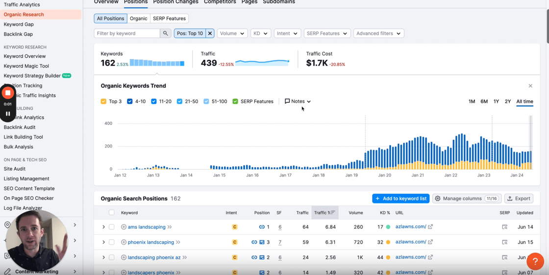The width and height of the screenshot is (549, 275).
Task: Click in the Filter by keyword field
Action: click(127, 33)
